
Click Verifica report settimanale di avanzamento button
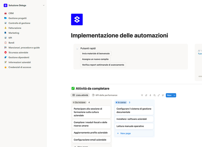tap(103, 65)
